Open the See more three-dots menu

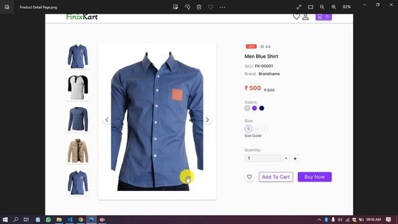point(223,7)
